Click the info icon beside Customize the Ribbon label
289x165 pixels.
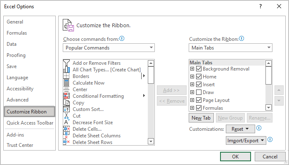pos(242,39)
